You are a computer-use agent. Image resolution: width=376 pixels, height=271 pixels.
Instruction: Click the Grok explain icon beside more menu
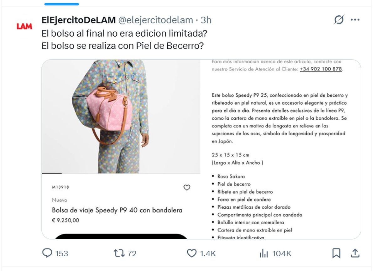(339, 20)
